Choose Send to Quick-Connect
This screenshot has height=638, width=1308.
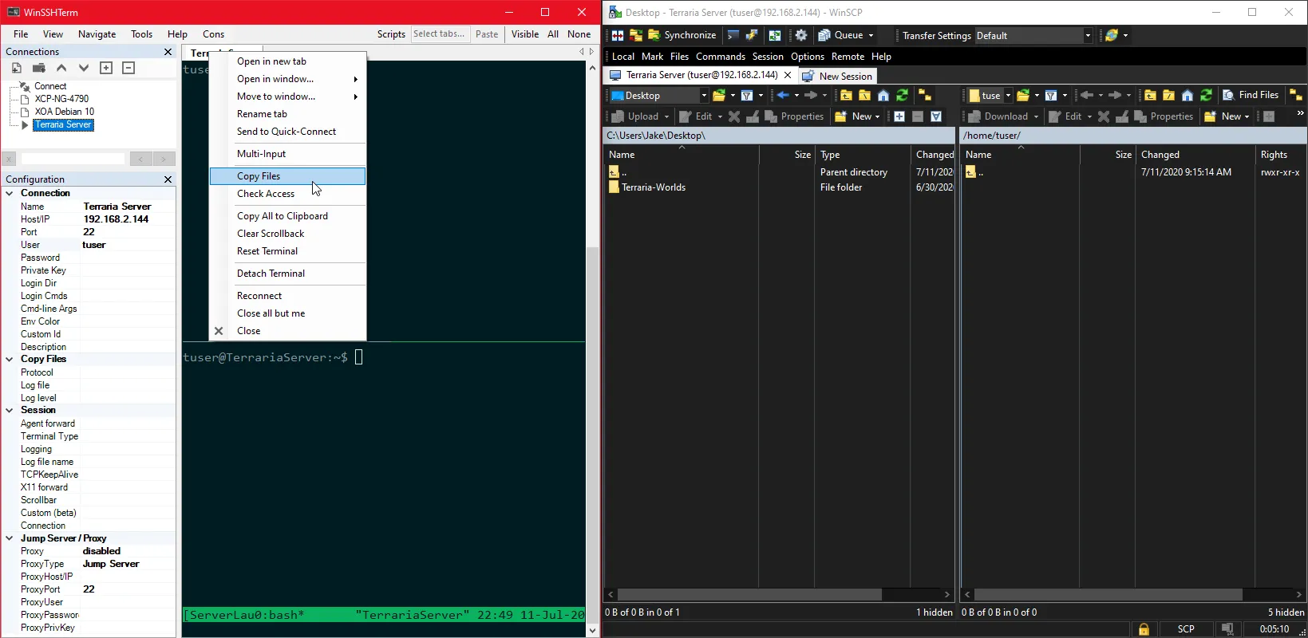pyautogui.click(x=287, y=132)
